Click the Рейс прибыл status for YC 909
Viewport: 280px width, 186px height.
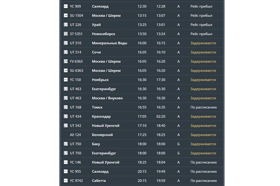201,6
